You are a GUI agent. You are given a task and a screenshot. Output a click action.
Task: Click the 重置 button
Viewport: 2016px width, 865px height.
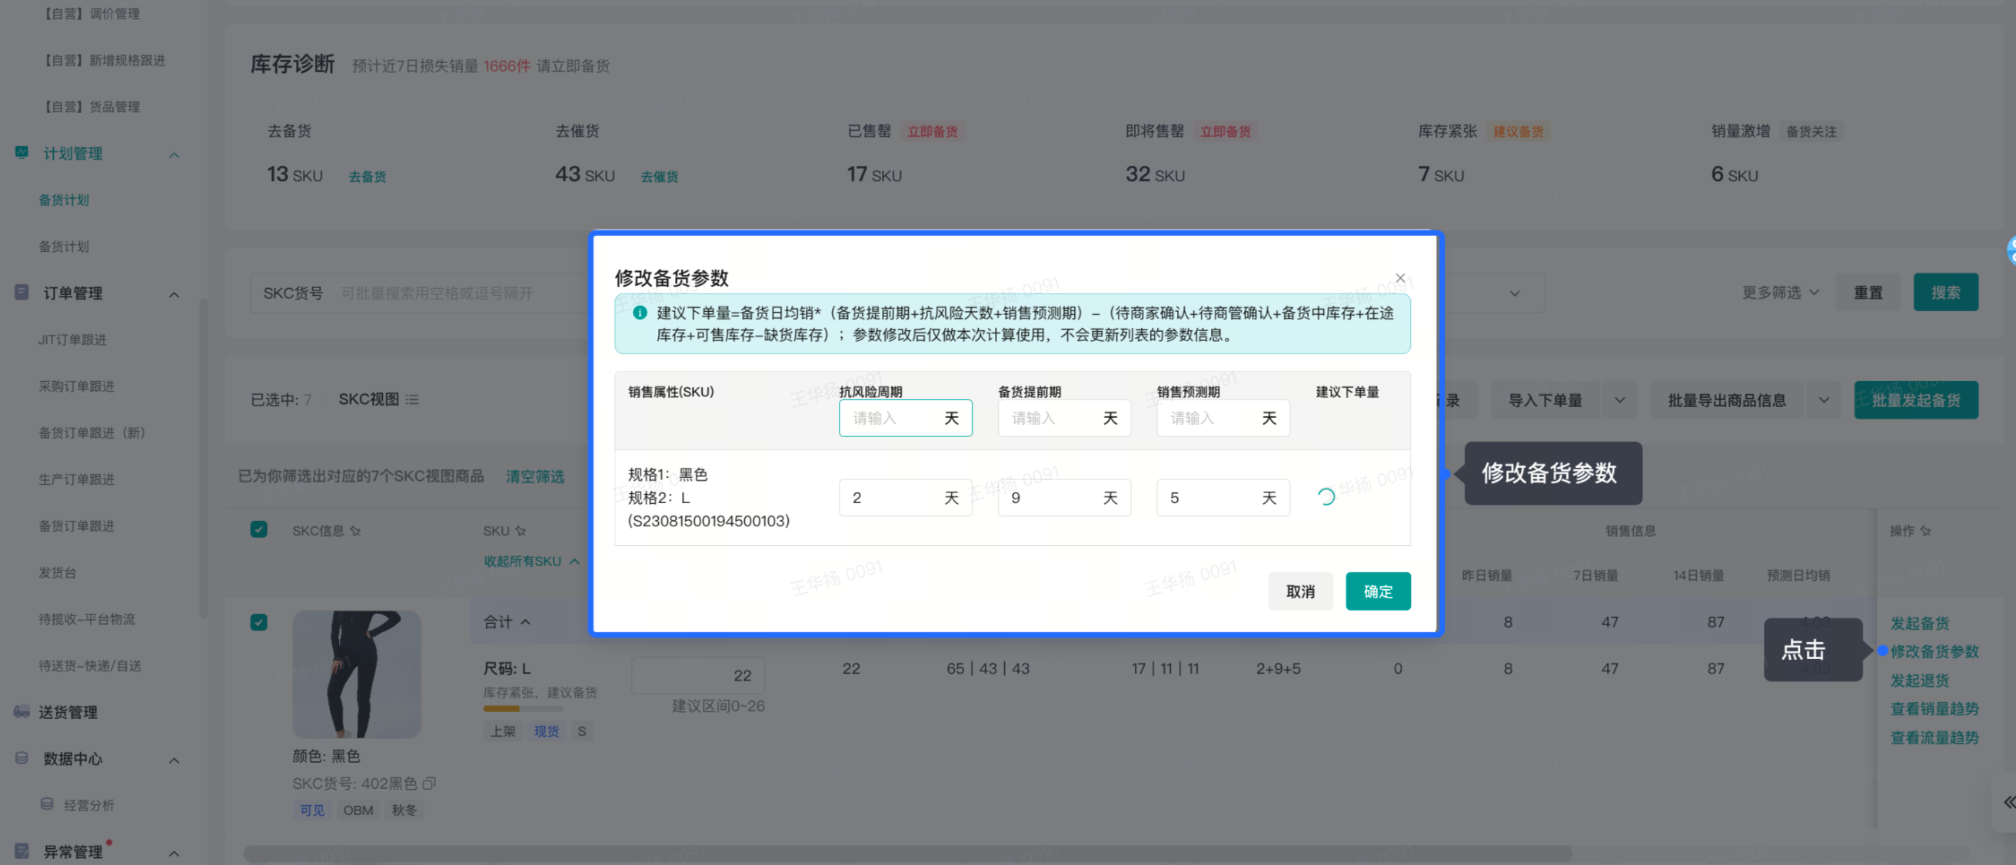coord(1868,292)
